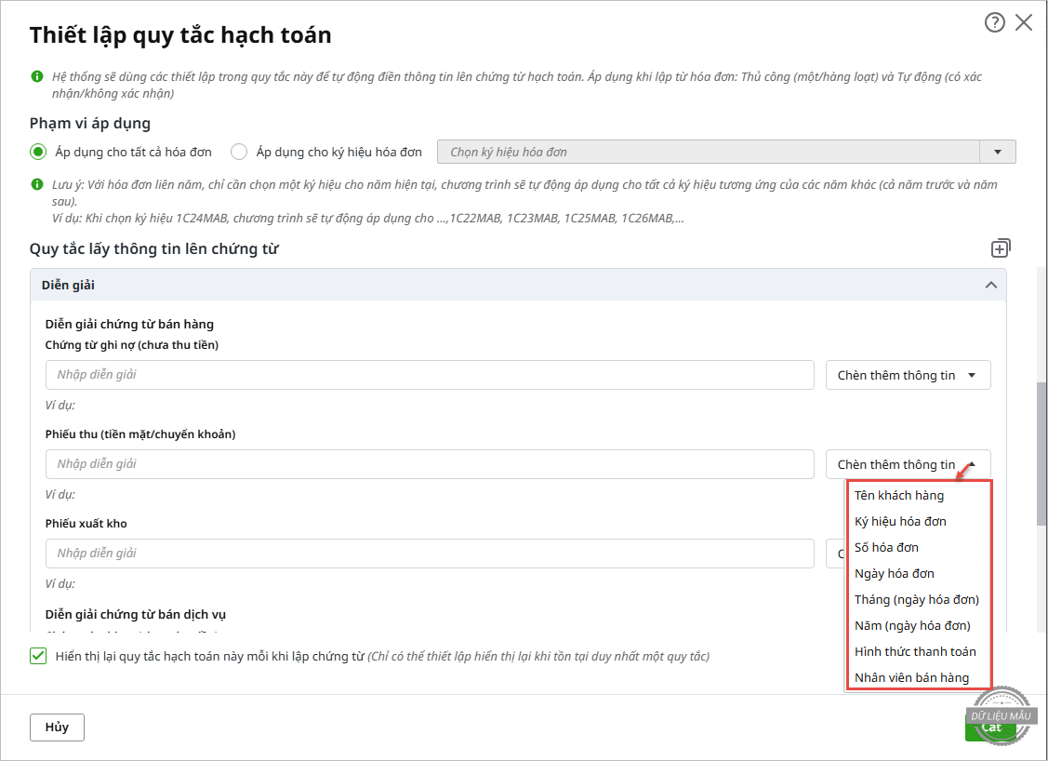This screenshot has height=761, width=1048.
Task: Collapse the Diễn giải section
Action: tap(991, 285)
